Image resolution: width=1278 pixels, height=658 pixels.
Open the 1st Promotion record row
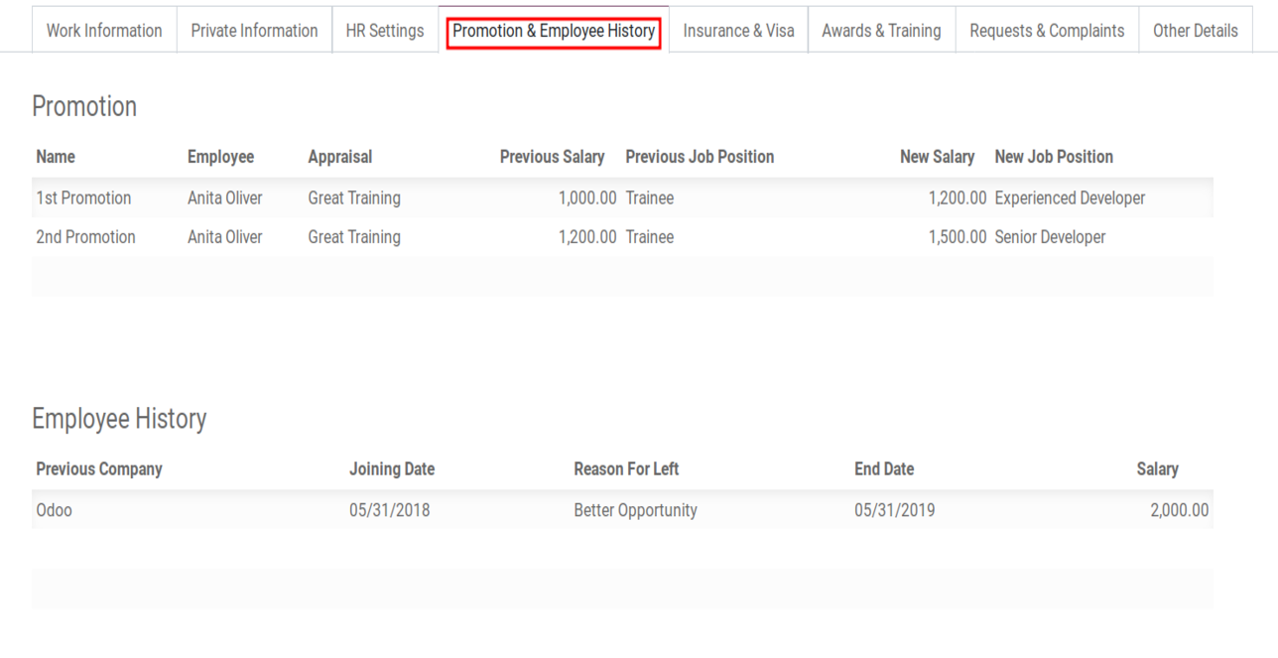pos(83,198)
